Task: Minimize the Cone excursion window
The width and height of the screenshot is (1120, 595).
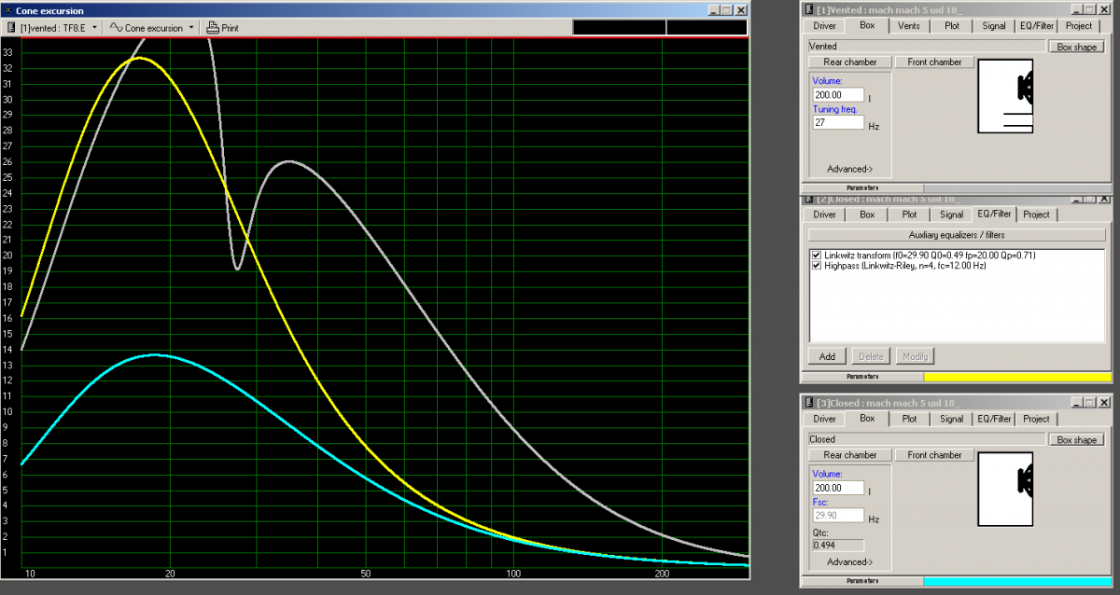Action: (714, 10)
